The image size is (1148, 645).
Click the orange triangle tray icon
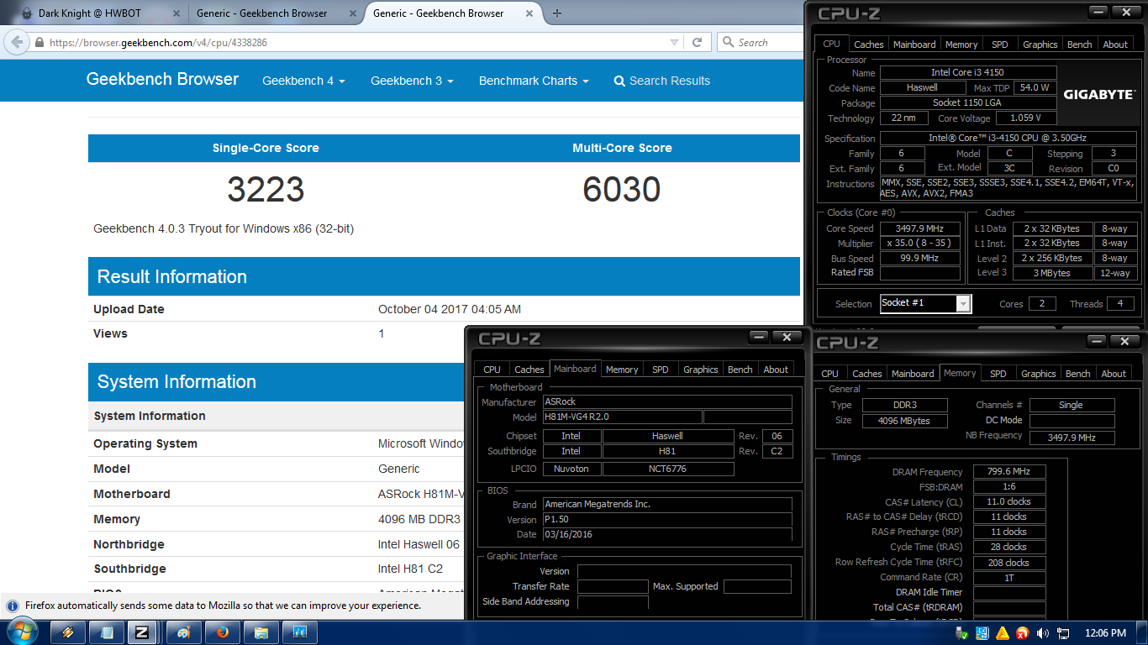(x=1003, y=632)
